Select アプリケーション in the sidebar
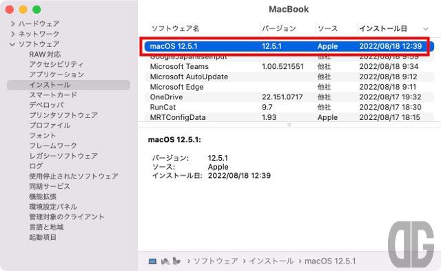Viewport: 441px width, 271px height. 57,74
